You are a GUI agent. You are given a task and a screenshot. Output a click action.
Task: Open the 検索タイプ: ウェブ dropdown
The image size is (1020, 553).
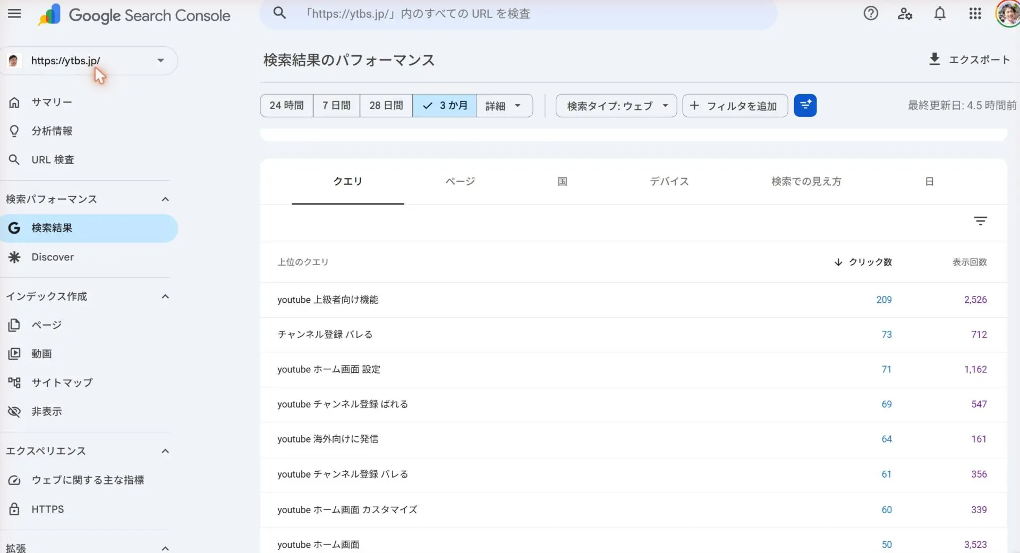[616, 105]
